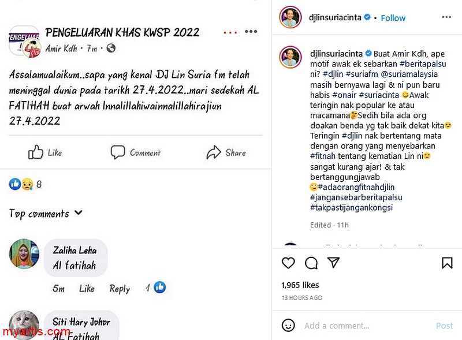Click the Facebook thumbs-up Like button
Screen dimensions: 462x340
pyautogui.click(x=45, y=152)
